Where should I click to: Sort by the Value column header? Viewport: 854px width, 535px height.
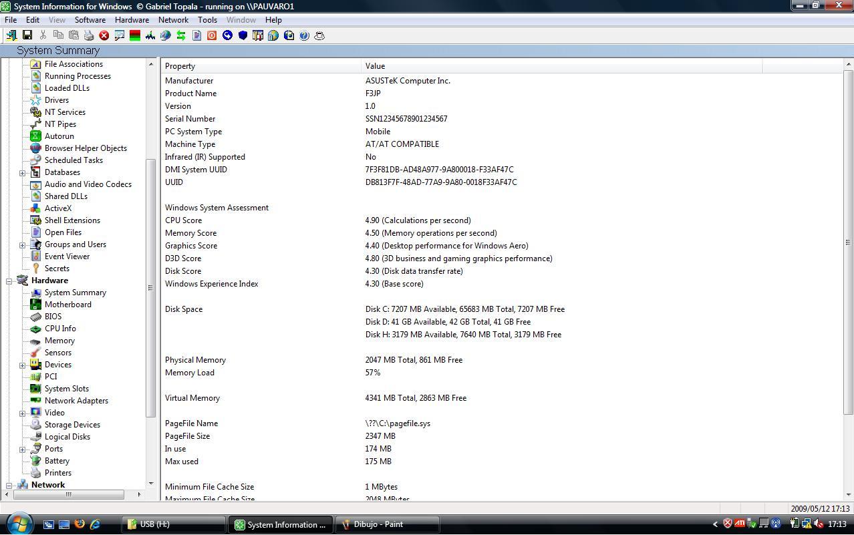[561, 66]
